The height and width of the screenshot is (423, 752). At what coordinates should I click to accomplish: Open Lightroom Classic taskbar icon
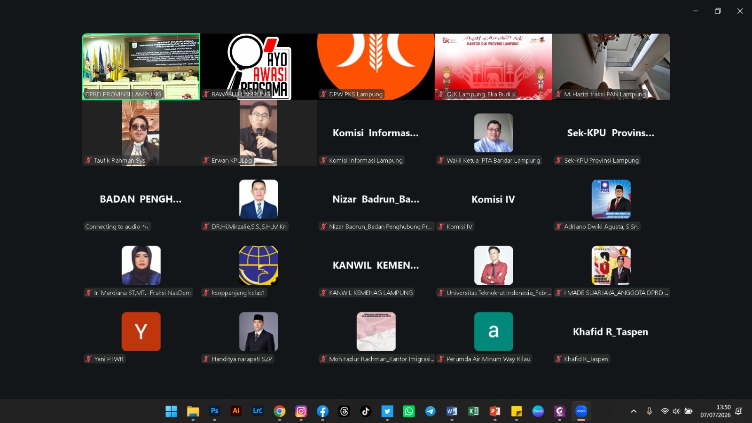click(x=258, y=411)
